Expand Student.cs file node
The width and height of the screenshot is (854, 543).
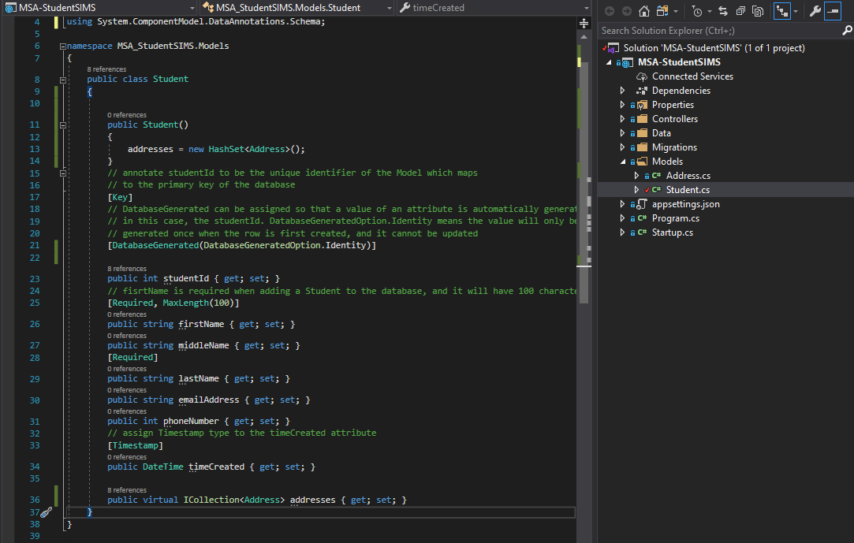point(636,190)
